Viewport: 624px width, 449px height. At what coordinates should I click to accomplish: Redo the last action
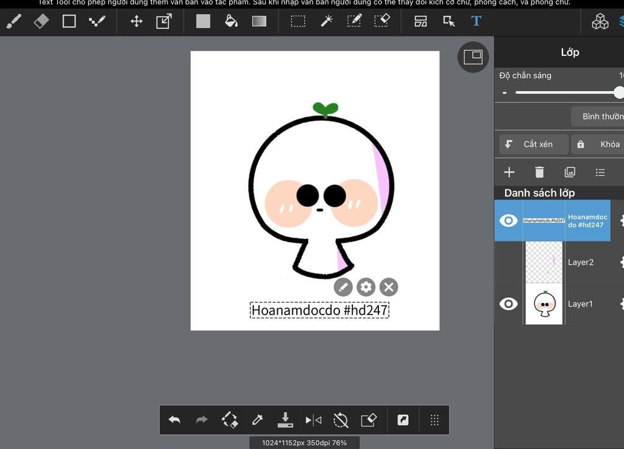click(202, 420)
